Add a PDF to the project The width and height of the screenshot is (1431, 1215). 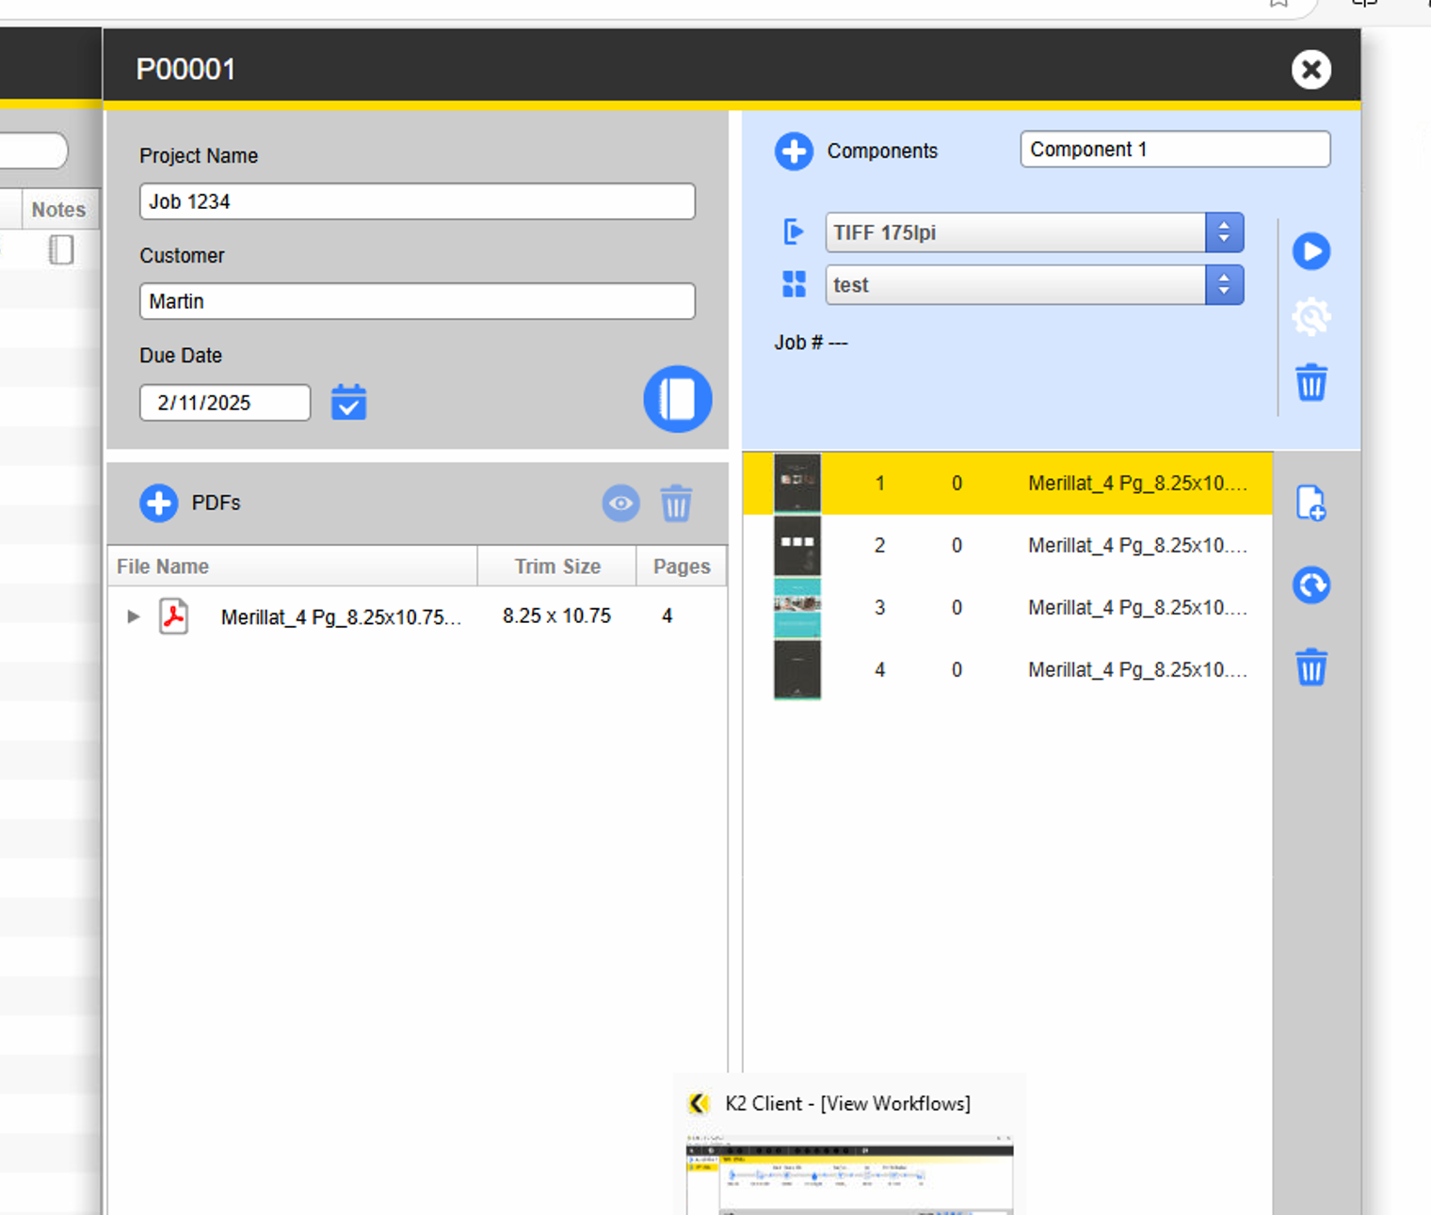click(158, 503)
